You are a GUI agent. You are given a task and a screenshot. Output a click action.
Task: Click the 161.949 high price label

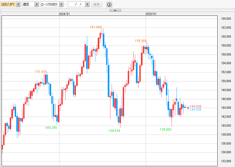(x=96, y=27)
